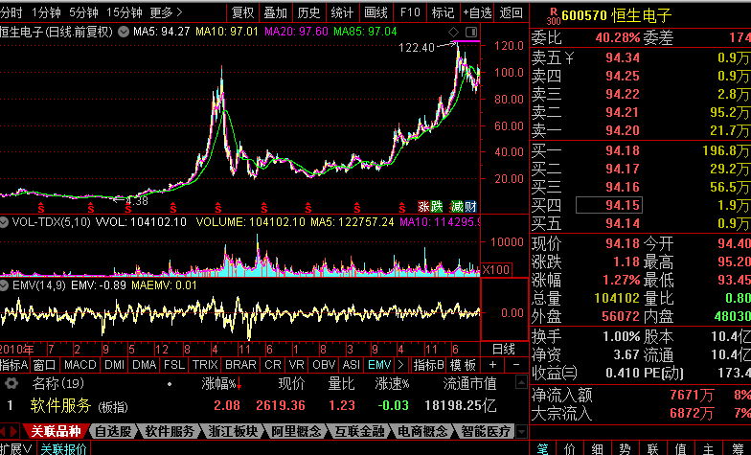Expand the 扩展 menu at the bottom left
Screen dimensions: 751x455
click(11, 448)
